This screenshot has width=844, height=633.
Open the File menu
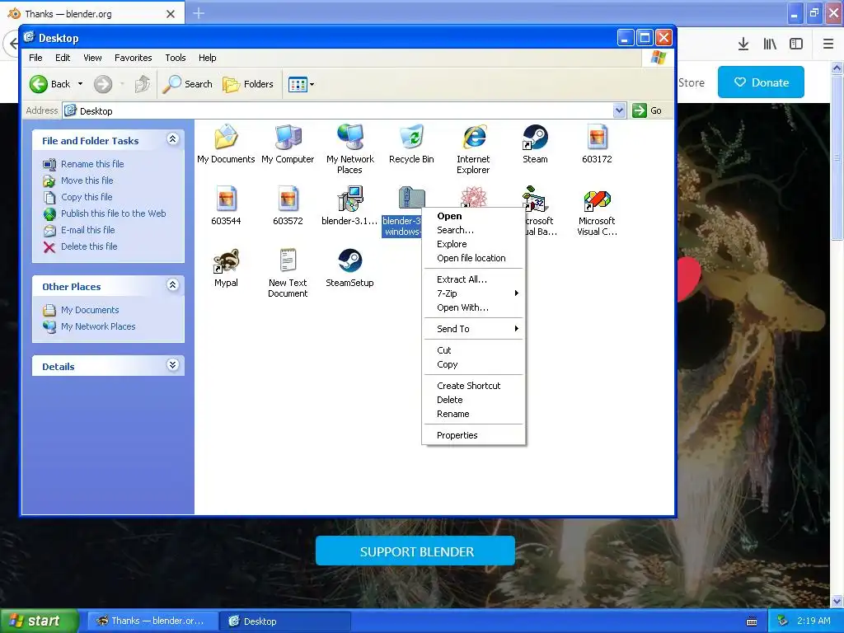[35, 58]
